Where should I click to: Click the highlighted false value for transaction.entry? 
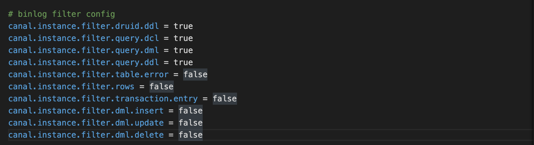tap(225, 99)
